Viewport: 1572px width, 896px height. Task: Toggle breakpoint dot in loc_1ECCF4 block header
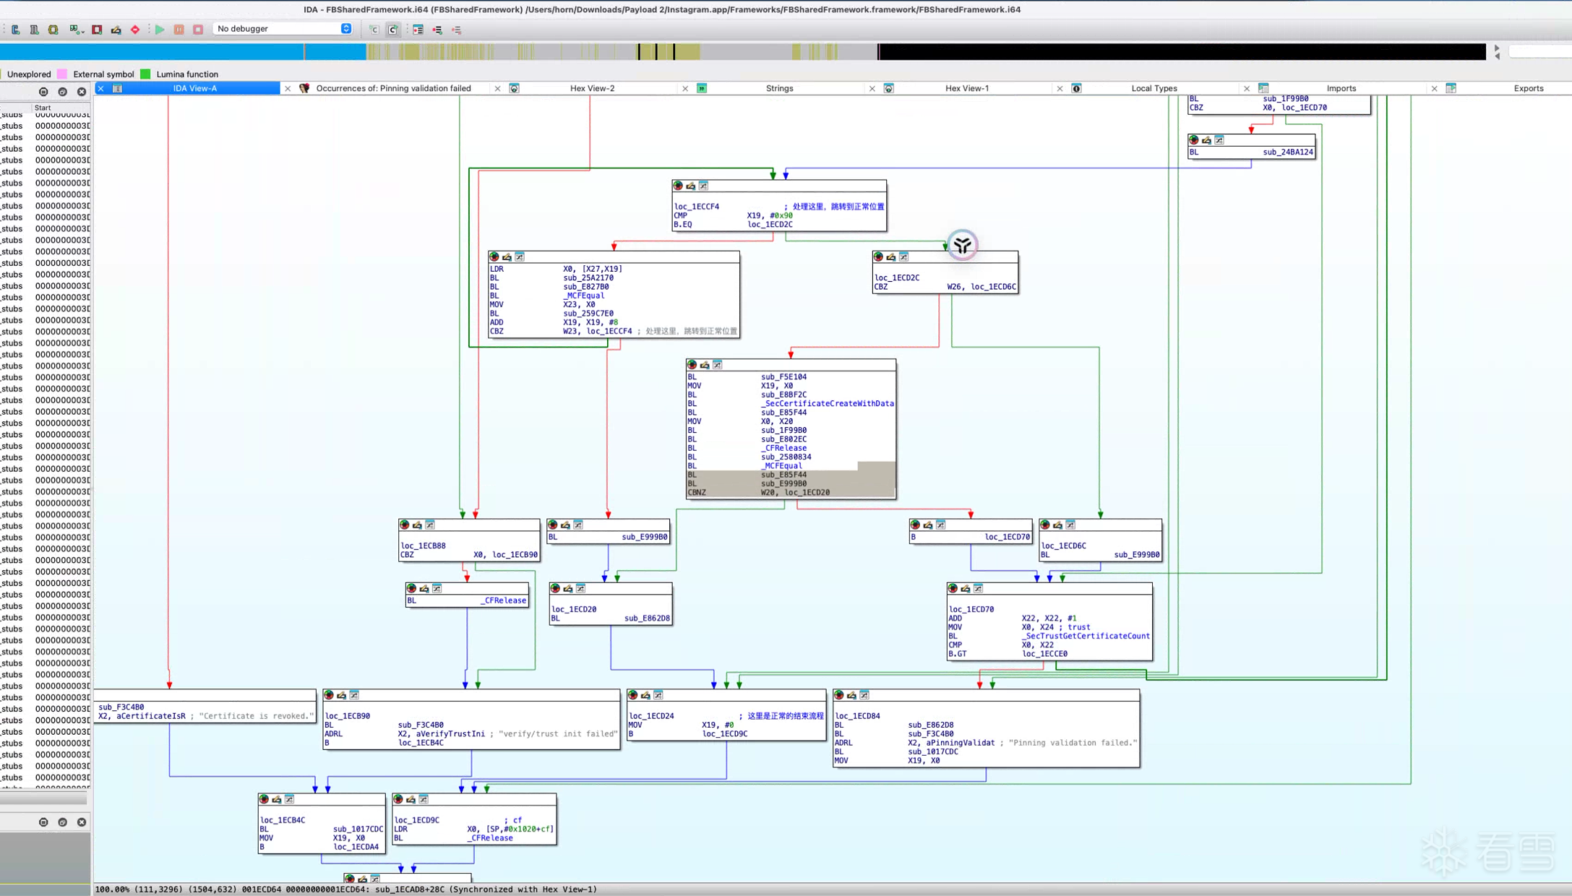click(x=678, y=186)
